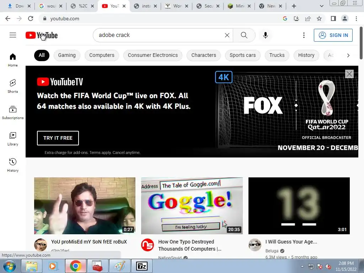The width and height of the screenshot is (364, 273).
Task: Toggle Chrome side panel
Action: click(x=333, y=18)
